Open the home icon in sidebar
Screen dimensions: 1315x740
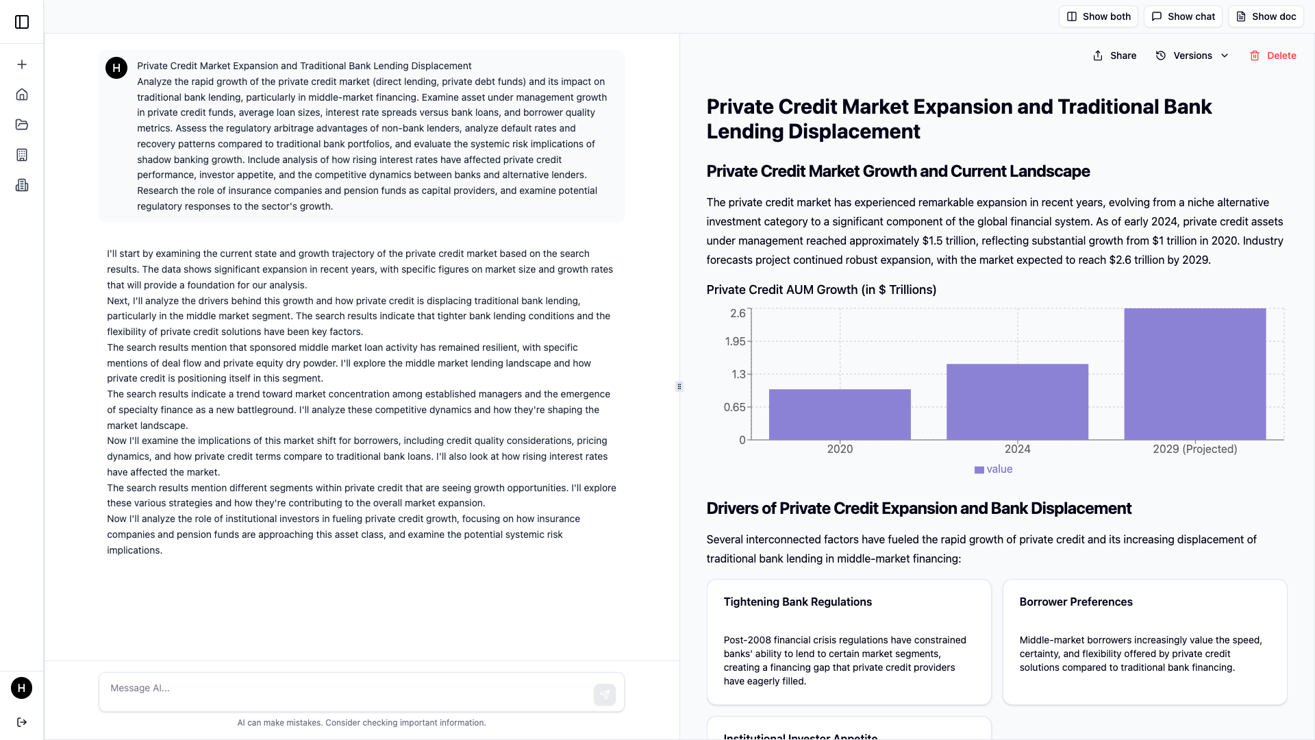point(22,95)
